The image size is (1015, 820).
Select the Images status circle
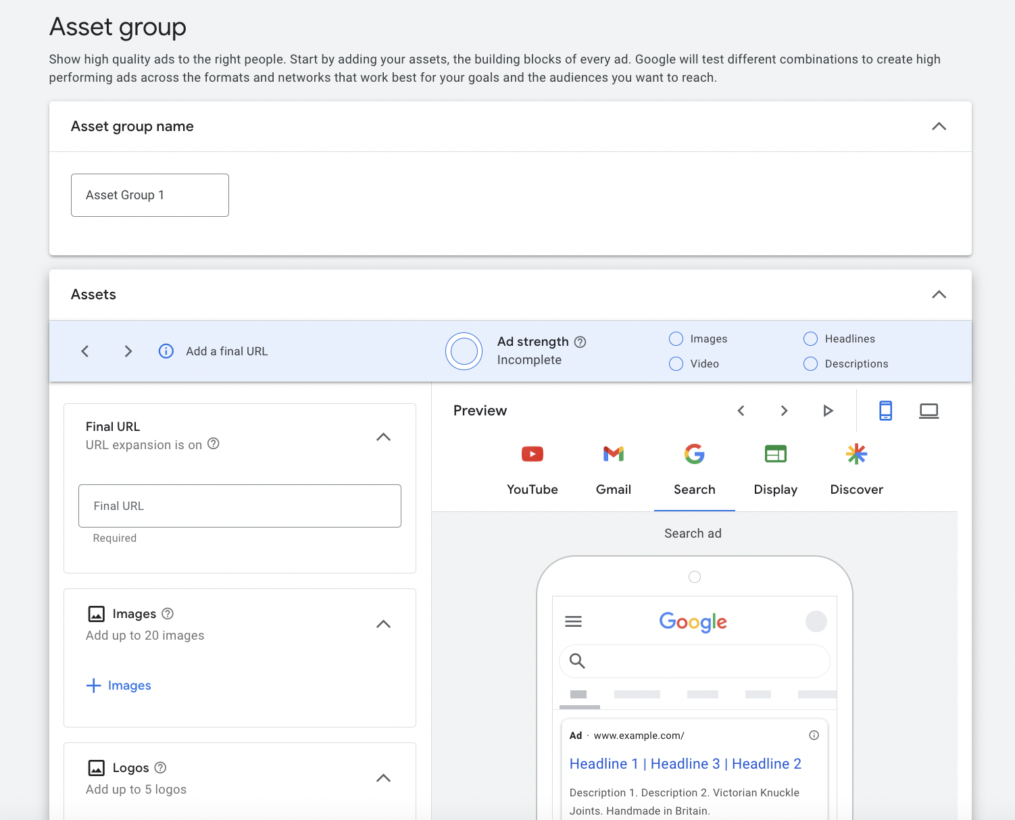point(676,339)
